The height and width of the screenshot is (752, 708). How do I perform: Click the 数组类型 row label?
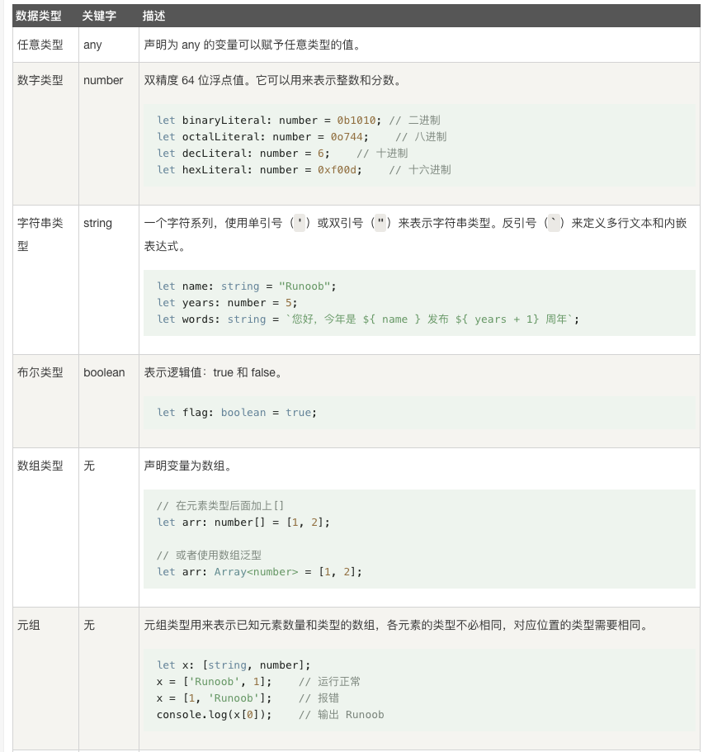(x=40, y=466)
